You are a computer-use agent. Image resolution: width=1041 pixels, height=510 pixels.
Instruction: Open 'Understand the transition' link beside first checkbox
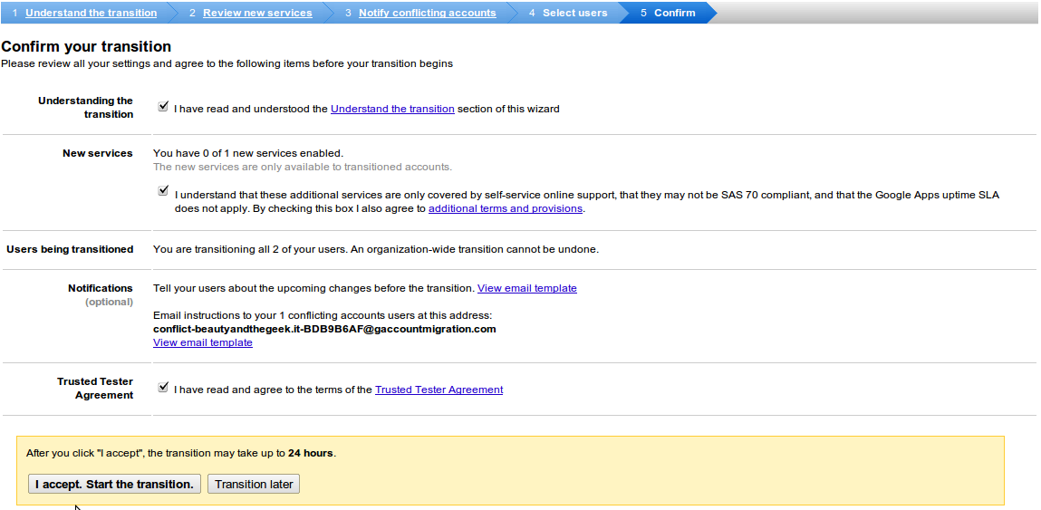pos(392,109)
